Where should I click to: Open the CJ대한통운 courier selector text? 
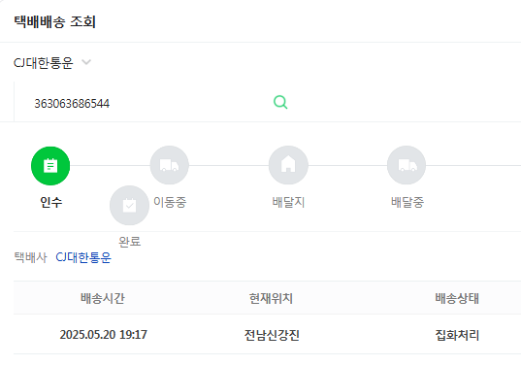[44, 62]
